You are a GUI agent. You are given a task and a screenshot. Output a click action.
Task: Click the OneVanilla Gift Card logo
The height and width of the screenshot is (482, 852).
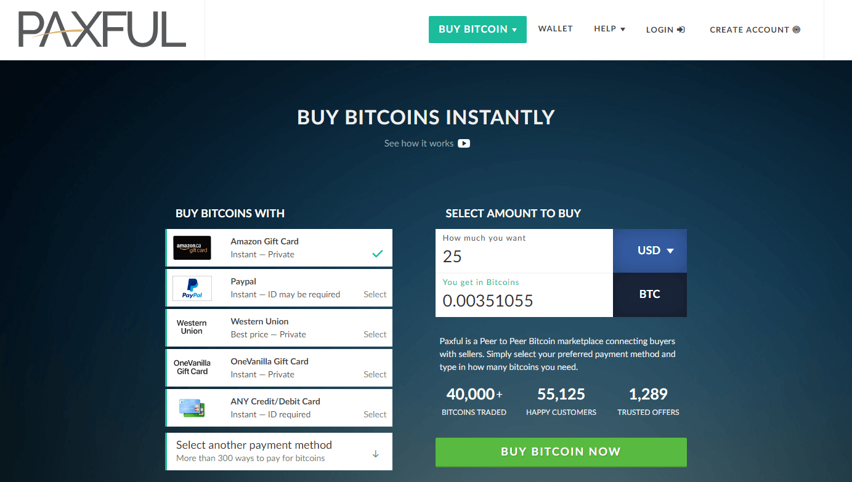coord(192,368)
